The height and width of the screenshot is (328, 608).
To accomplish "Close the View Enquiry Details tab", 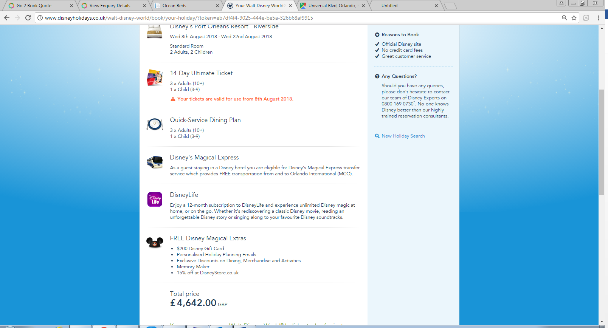I will tap(144, 6).
